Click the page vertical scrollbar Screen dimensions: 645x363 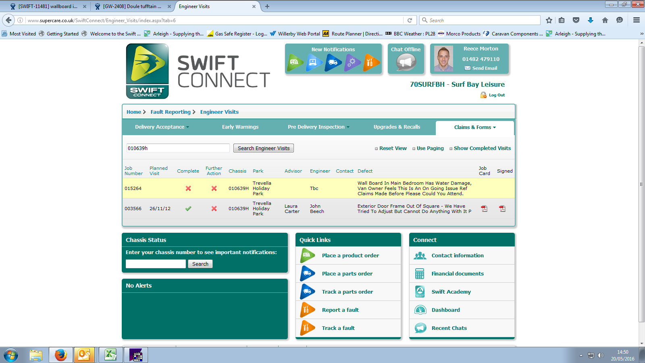[x=641, y=184]
